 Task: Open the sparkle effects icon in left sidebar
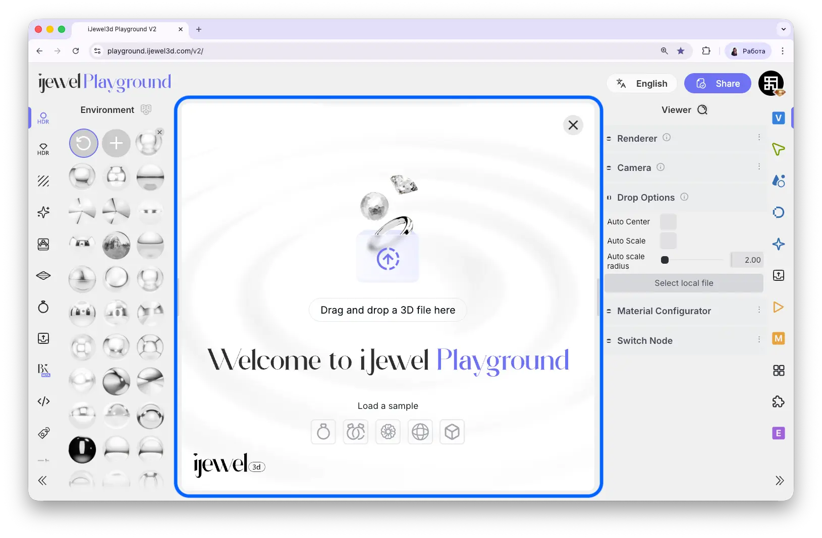43,212
